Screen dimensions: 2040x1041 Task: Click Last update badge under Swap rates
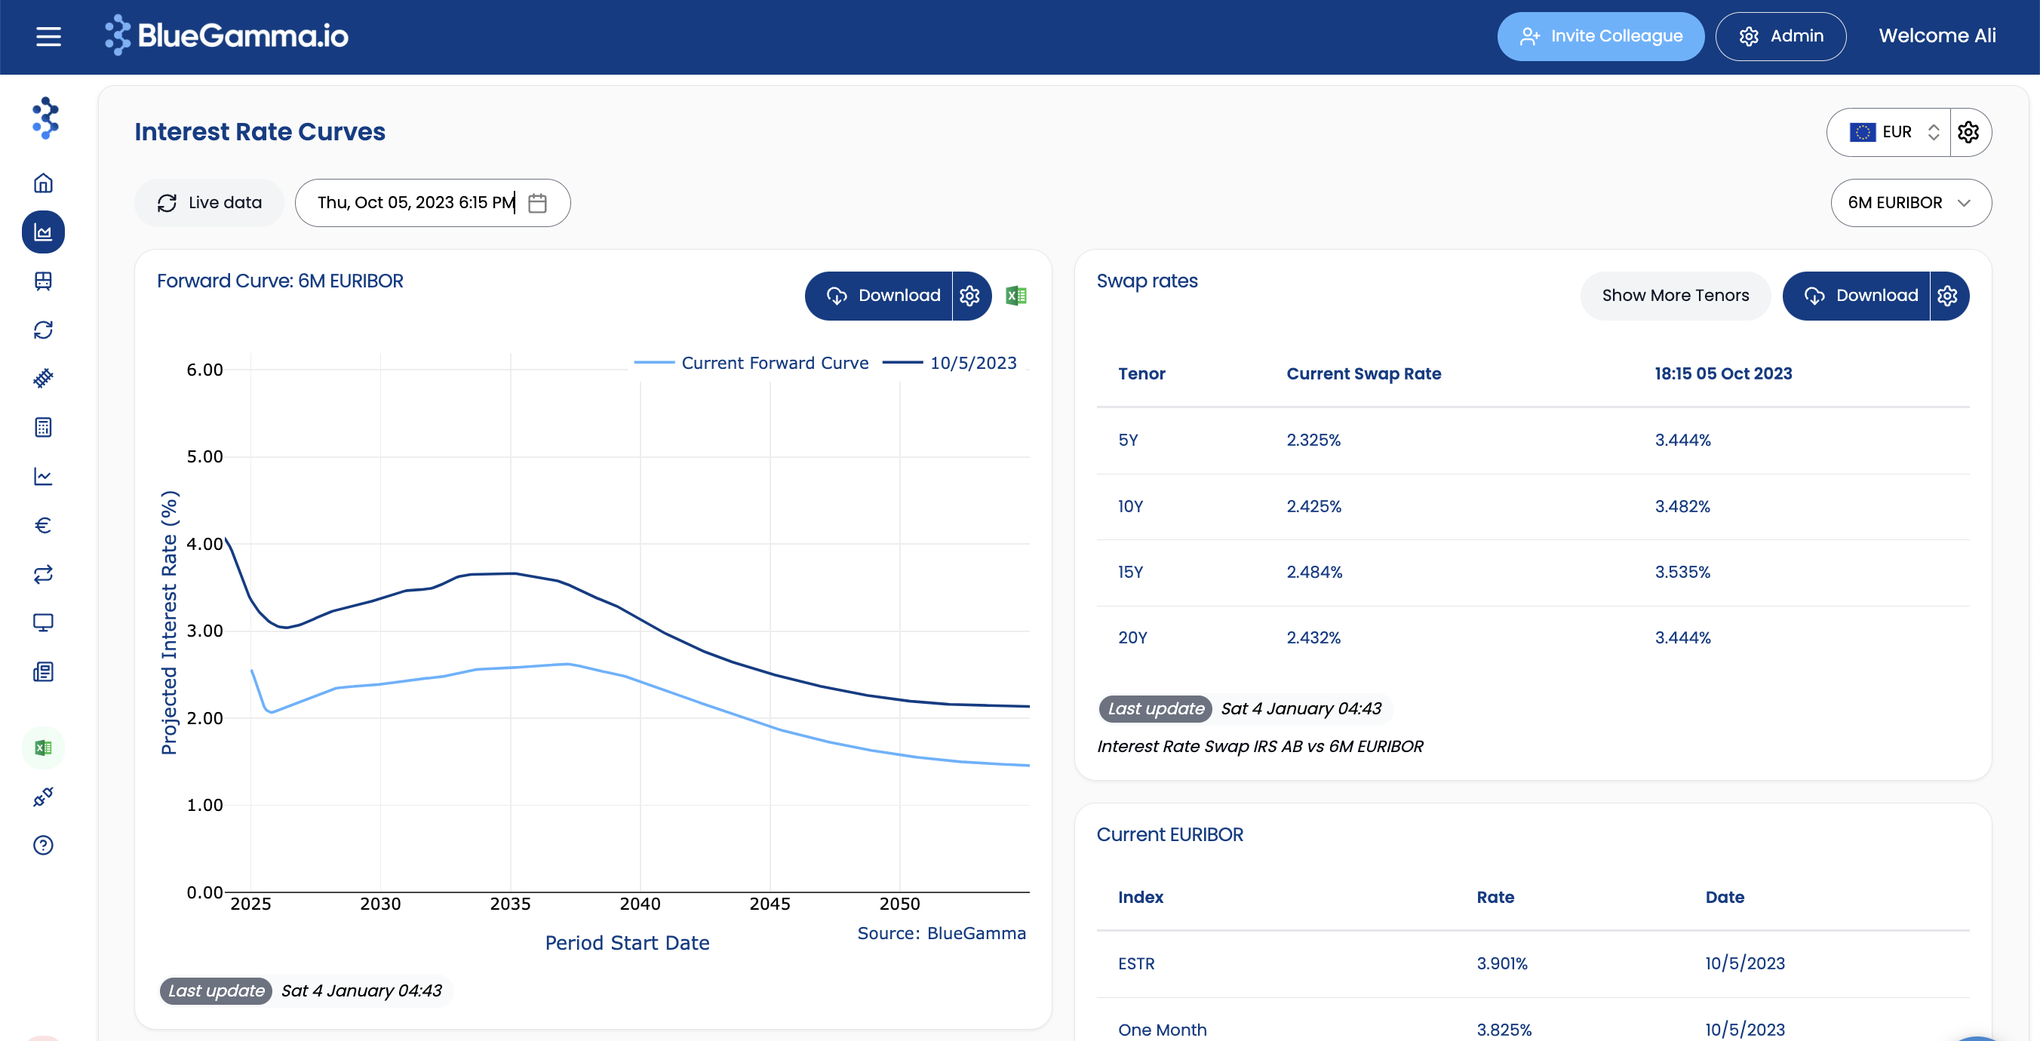click(x=1155, y=709)
